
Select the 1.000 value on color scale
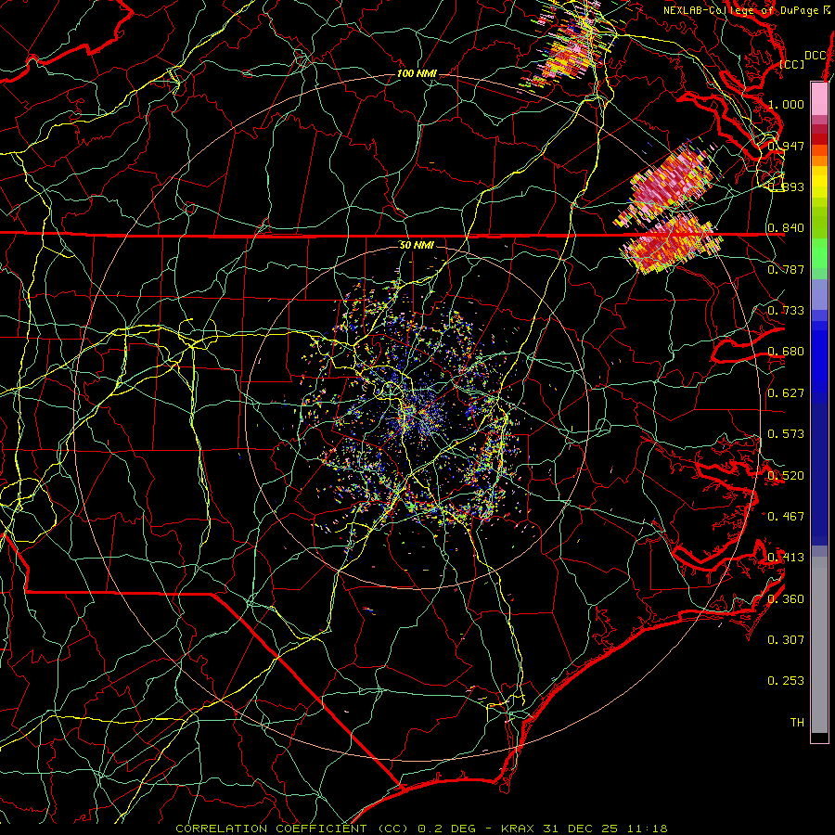(786, 104)
